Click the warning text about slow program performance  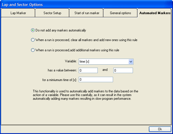tap(86, 95)
